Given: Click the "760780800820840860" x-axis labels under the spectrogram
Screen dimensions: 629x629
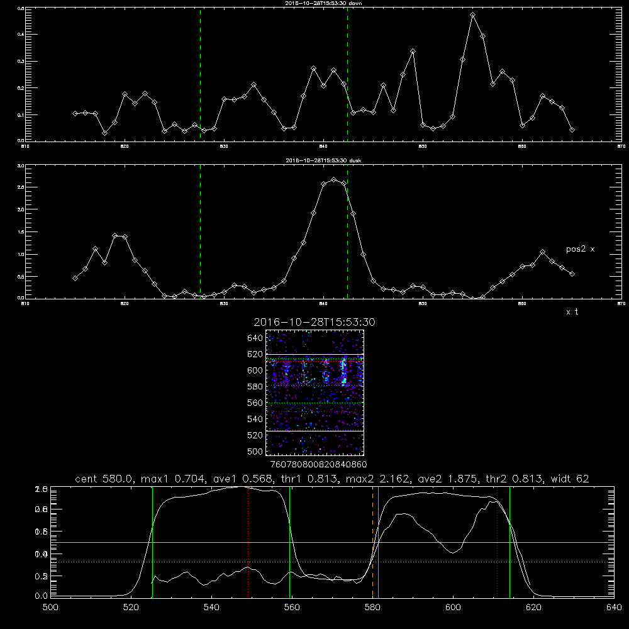Looking at the screenshot, I should click(318, 465).
